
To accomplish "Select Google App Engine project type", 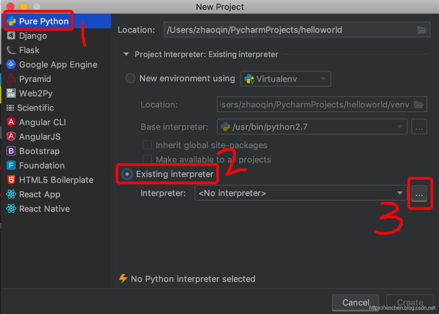I will (x=56, y=64).
